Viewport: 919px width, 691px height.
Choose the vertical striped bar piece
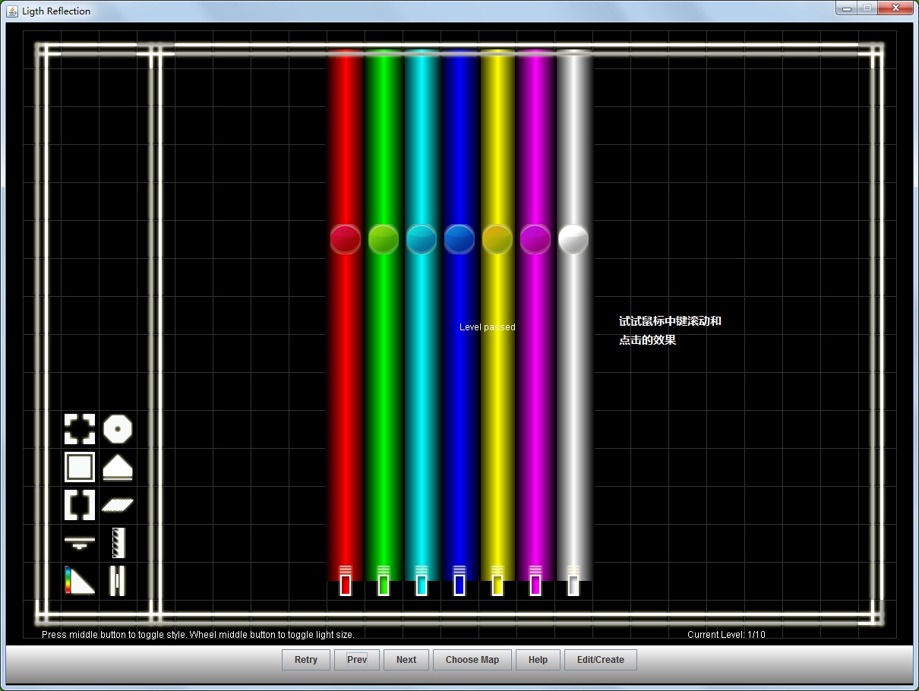click(x=118, y=543)
